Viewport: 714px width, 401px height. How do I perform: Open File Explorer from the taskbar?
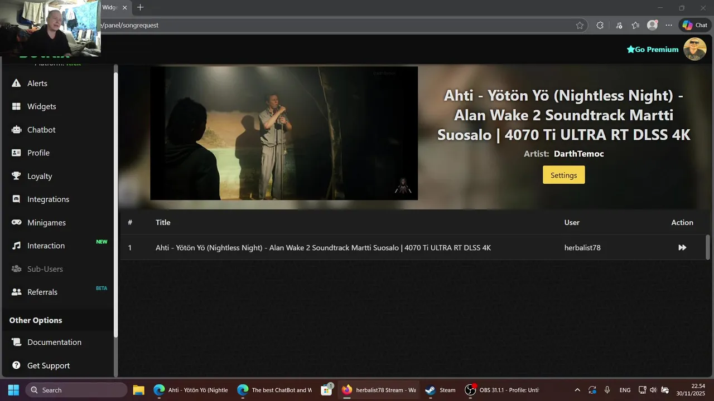click(x=138, y=390)
